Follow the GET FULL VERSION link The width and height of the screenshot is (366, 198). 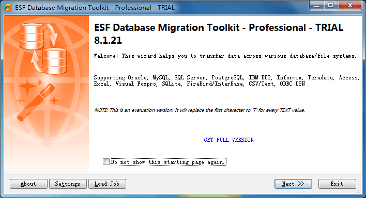coord(228,140)
